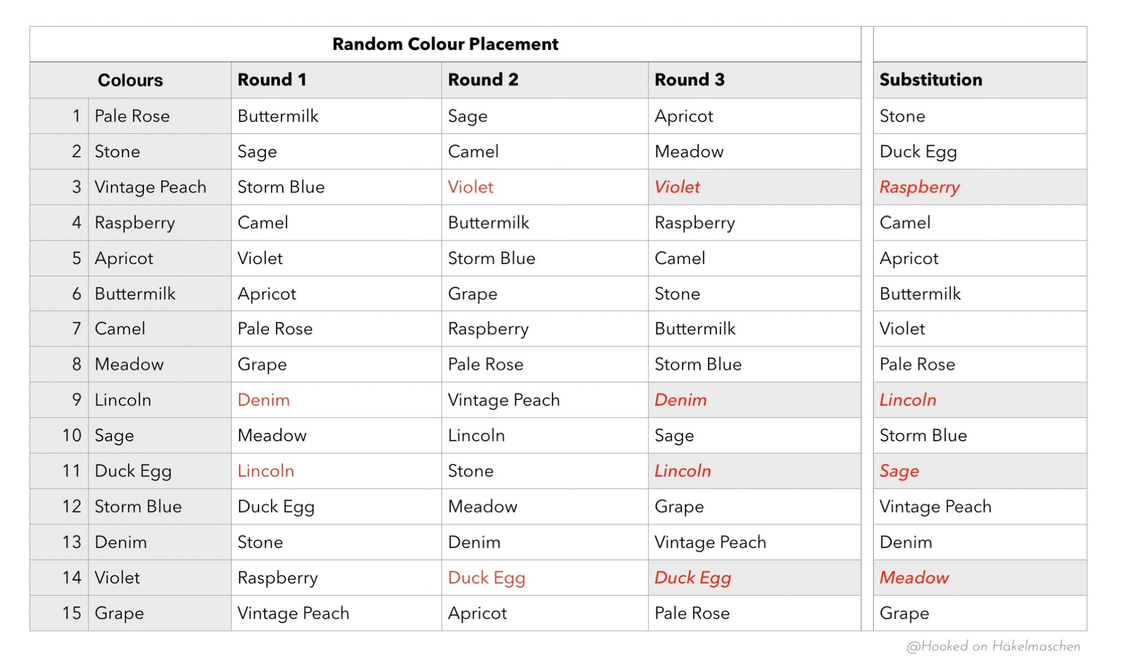The image size is (1121, 664).
Task: Select the 'Colours' column header
Action: [x=130, y=80]
